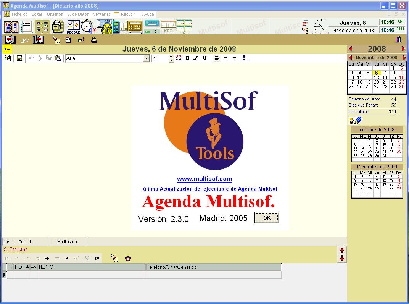The image size is (409, 304).
Task: Open the Ayuda menu
Action: (x=148, y=14)
